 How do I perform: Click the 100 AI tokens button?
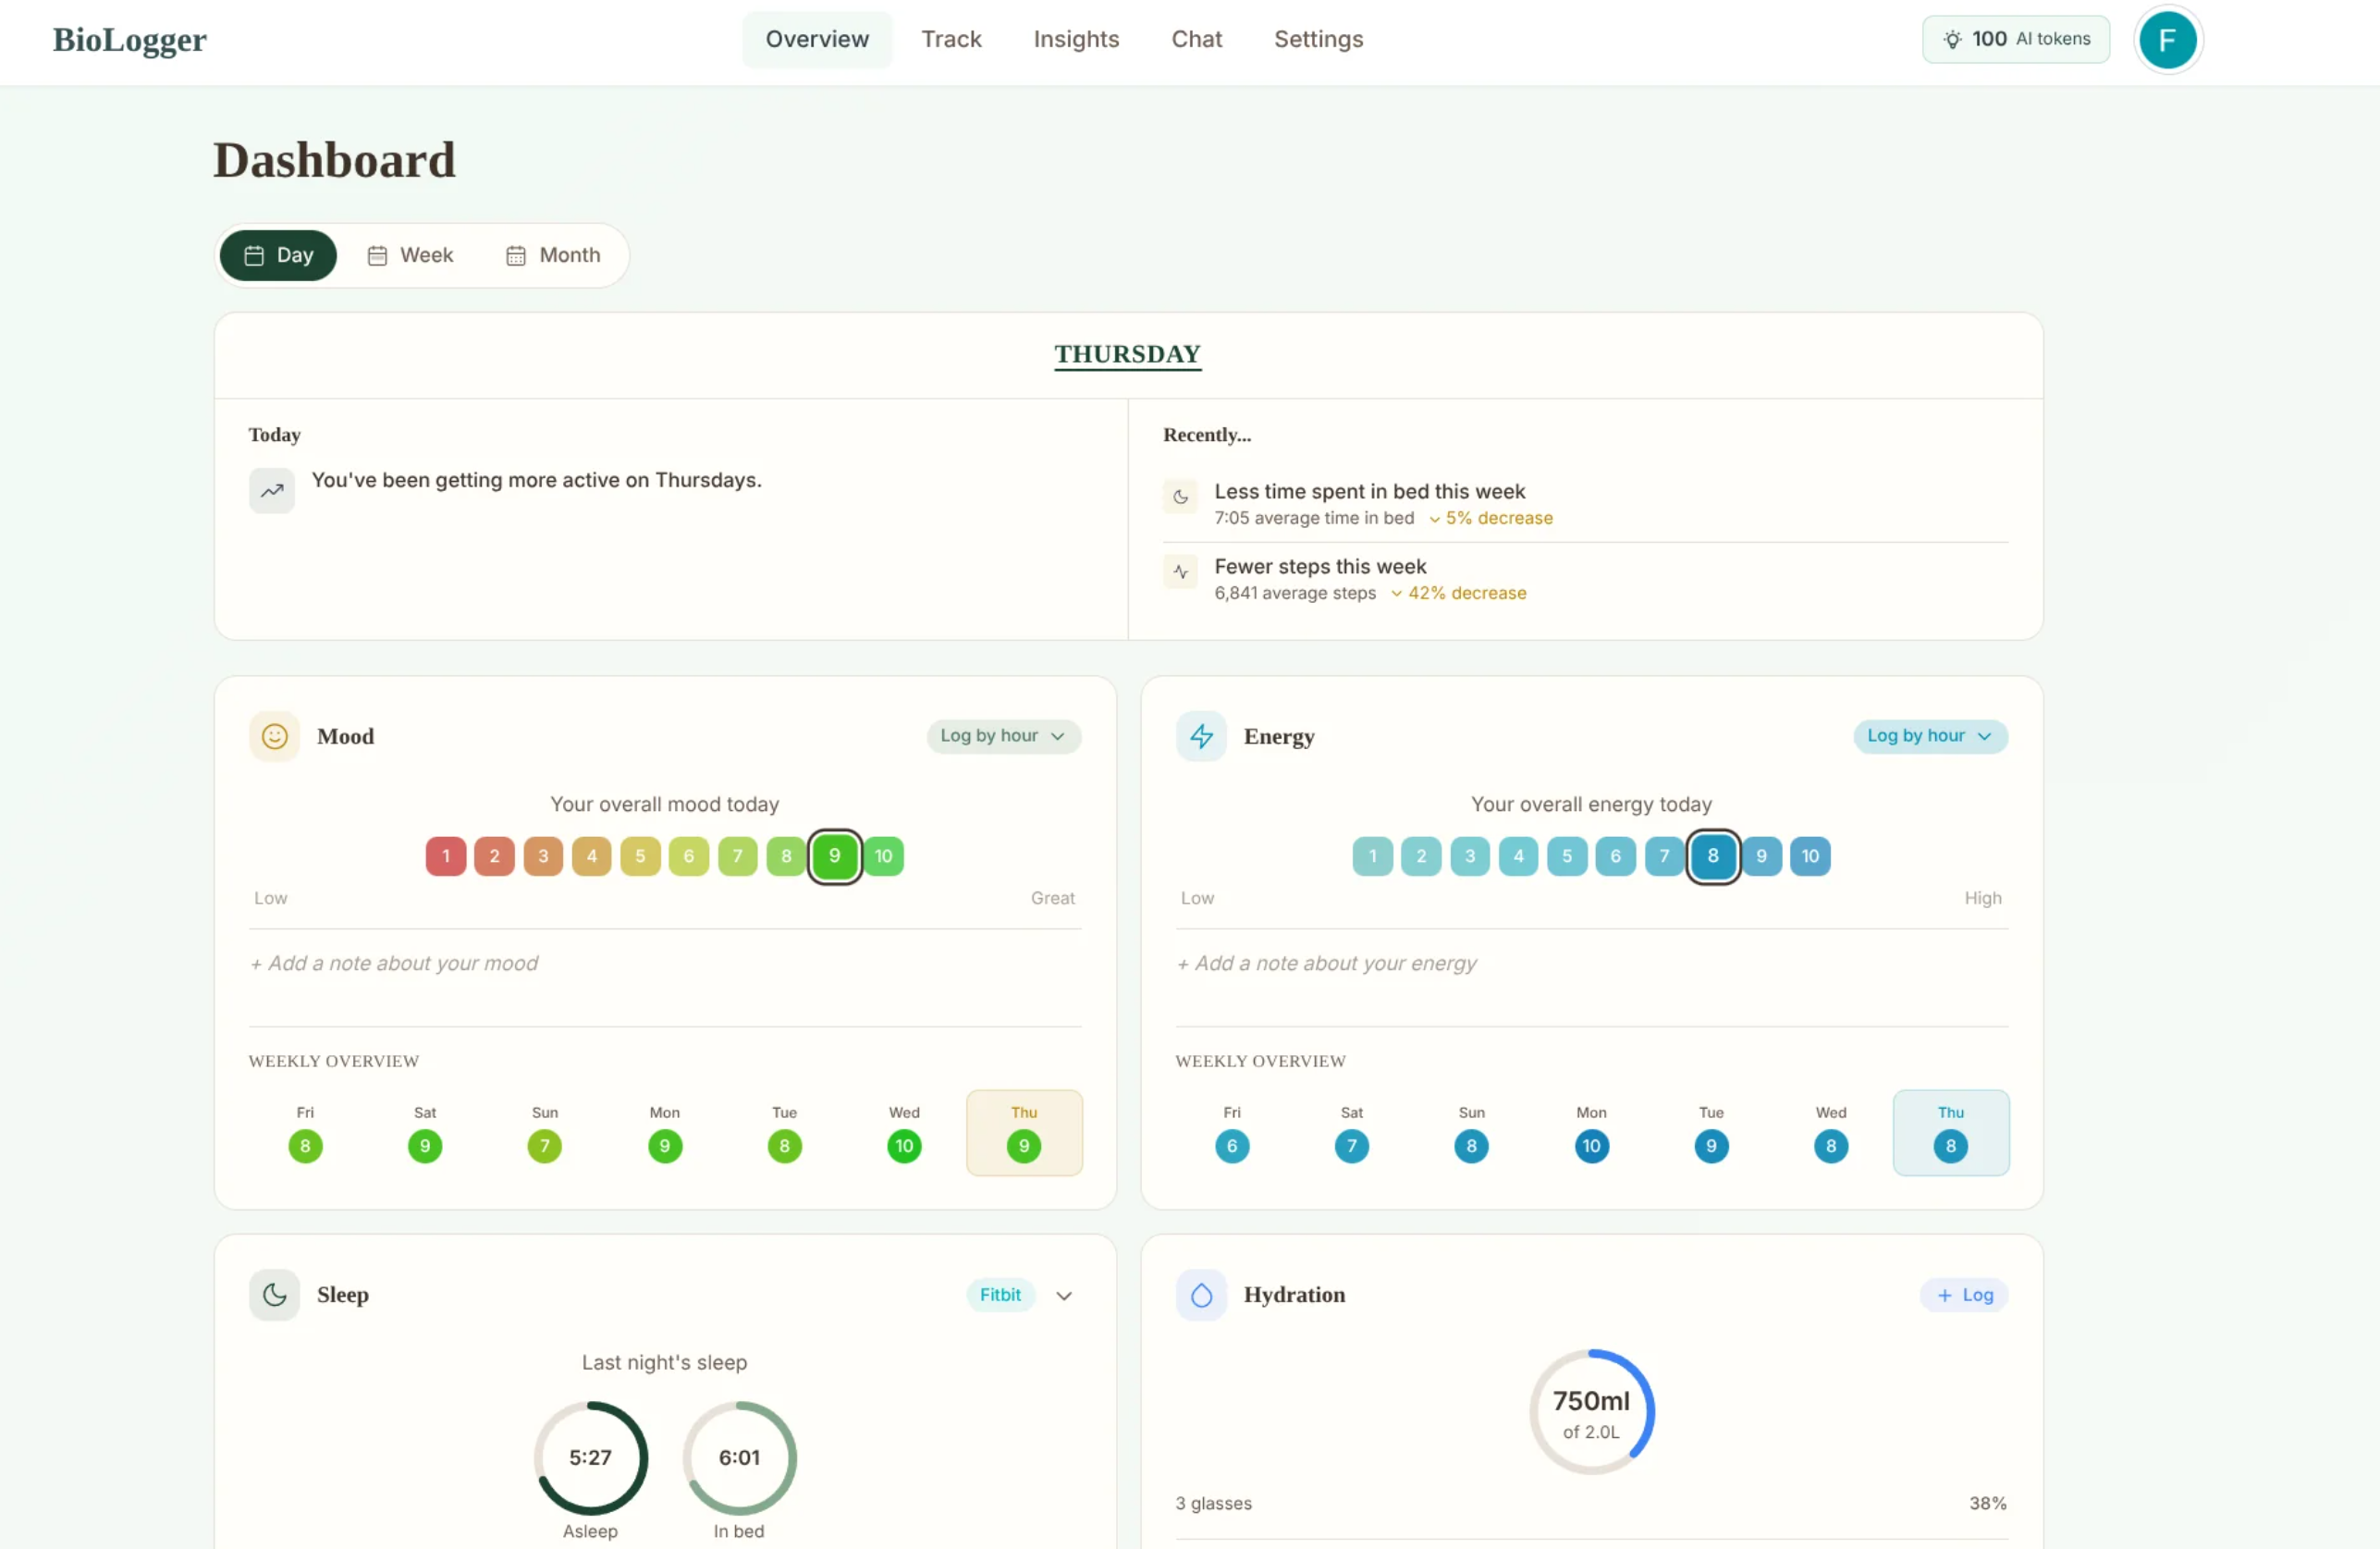pos(2015,39)
